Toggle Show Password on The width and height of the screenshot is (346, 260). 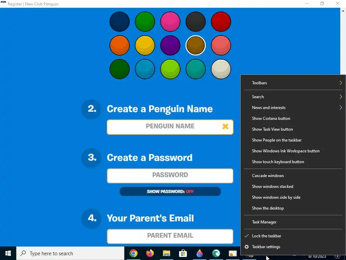[x=170, y=192]
